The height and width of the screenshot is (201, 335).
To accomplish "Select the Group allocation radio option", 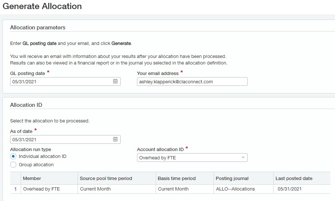I will point(13,165).
